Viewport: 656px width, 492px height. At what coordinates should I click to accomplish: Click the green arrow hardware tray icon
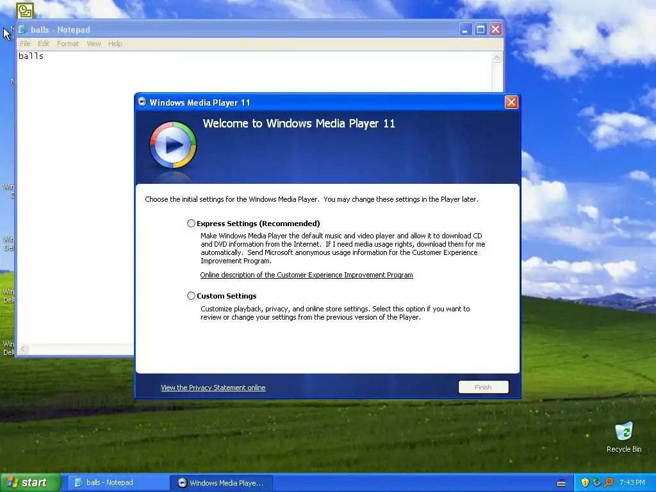[x=596, y=482]
